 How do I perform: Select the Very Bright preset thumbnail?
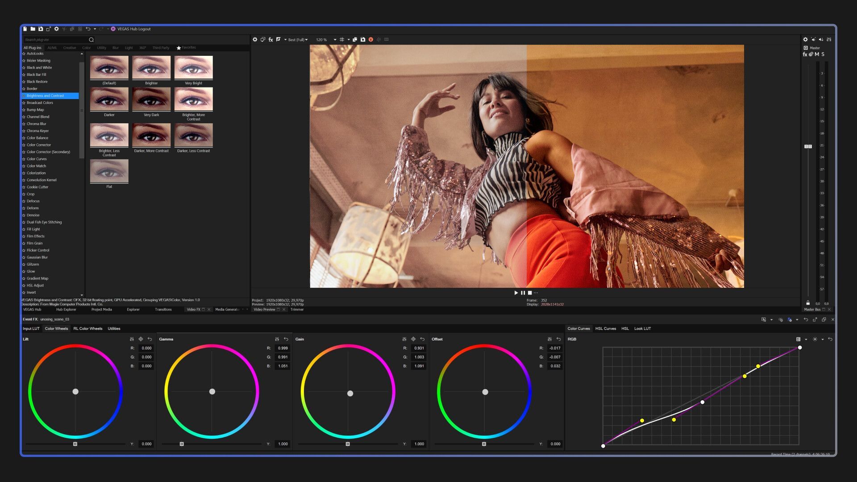[x=193, y=67]
